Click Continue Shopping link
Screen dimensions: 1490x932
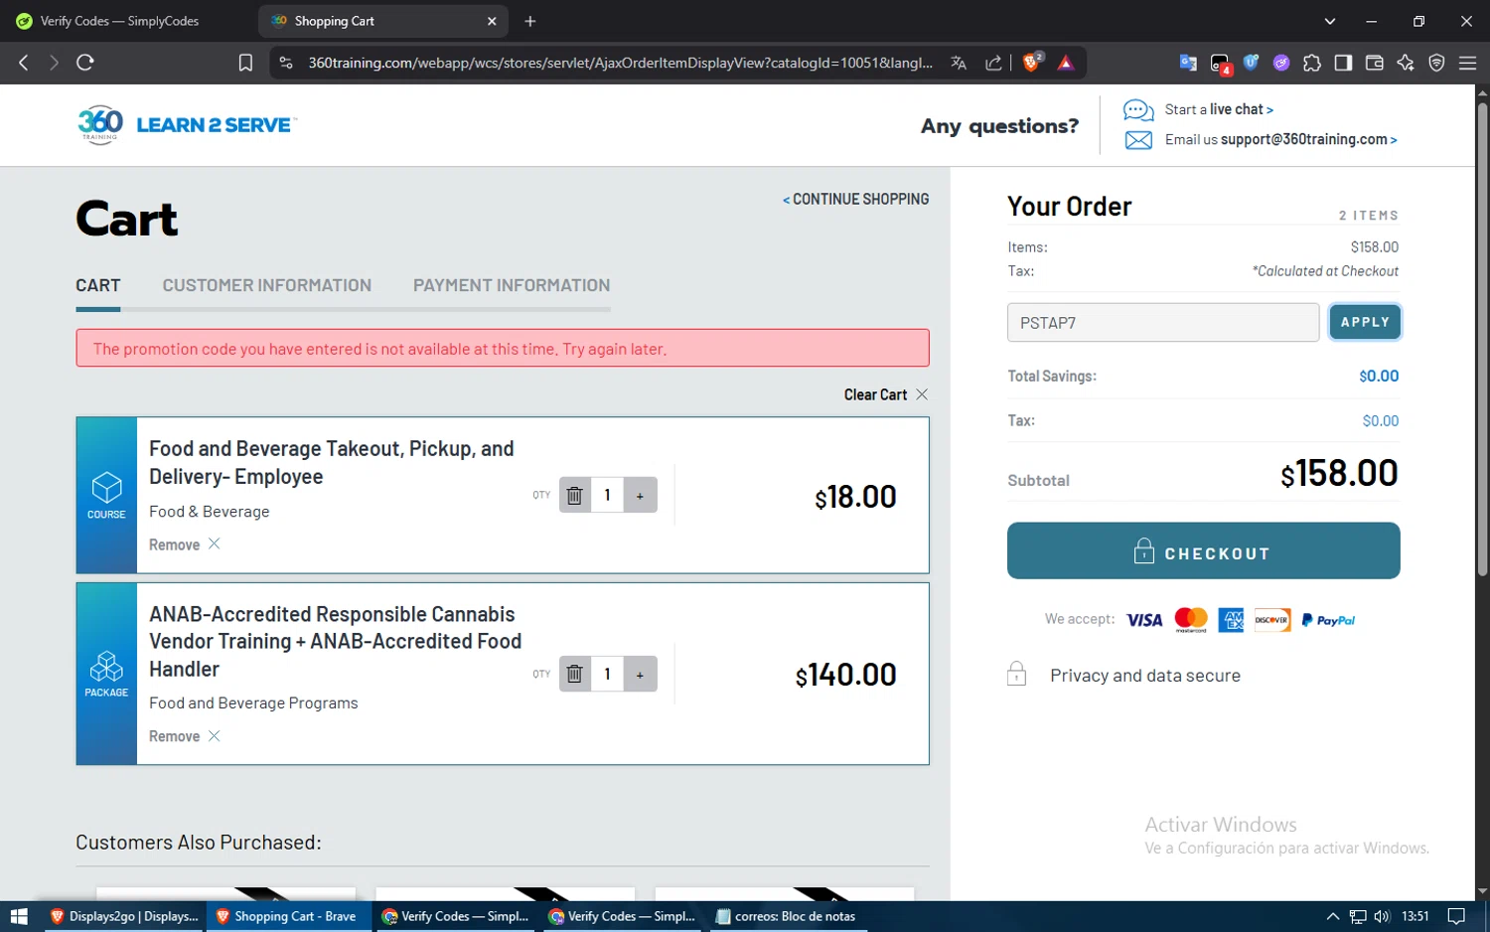pos(856,200)
